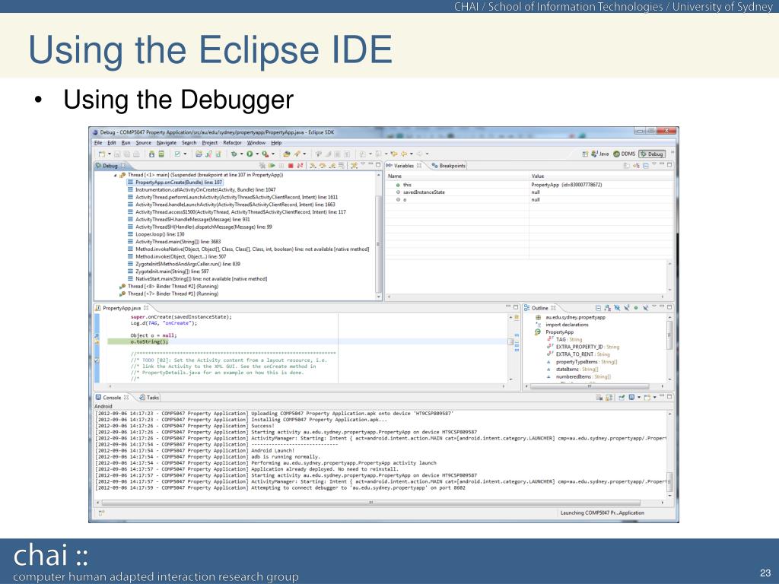Switch to the Breakpoints tab
Screen dimensions: 779x584
[449, 166]
